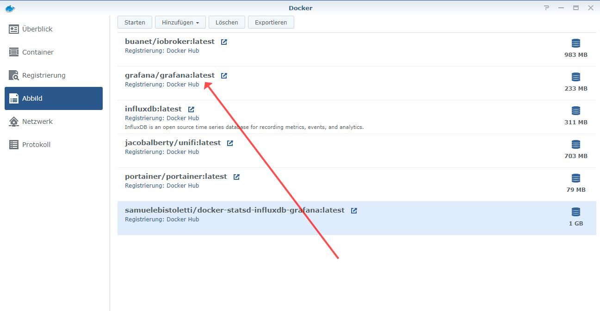Select grafana/grafana:latest image name
Image resolution: width=600 pixels, height=311 pixels.
(170, 75)
